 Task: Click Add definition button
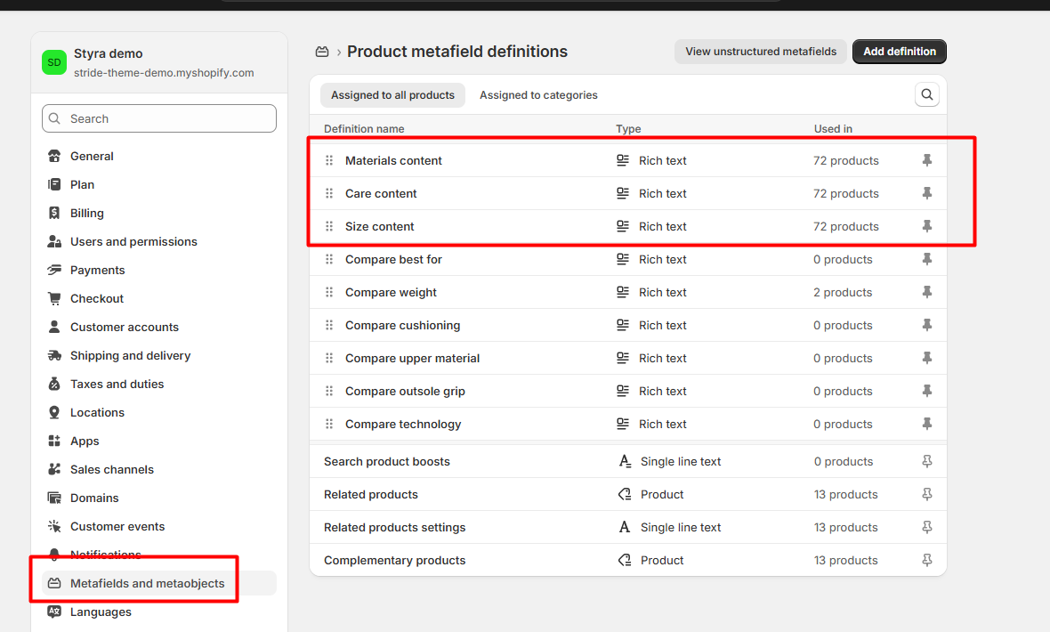pos(899,52)
